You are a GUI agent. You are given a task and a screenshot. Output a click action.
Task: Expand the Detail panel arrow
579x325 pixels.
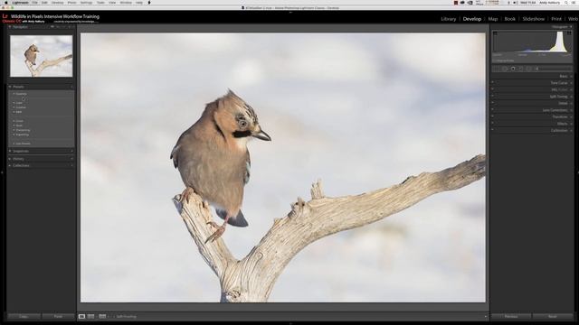coord(571,103)
